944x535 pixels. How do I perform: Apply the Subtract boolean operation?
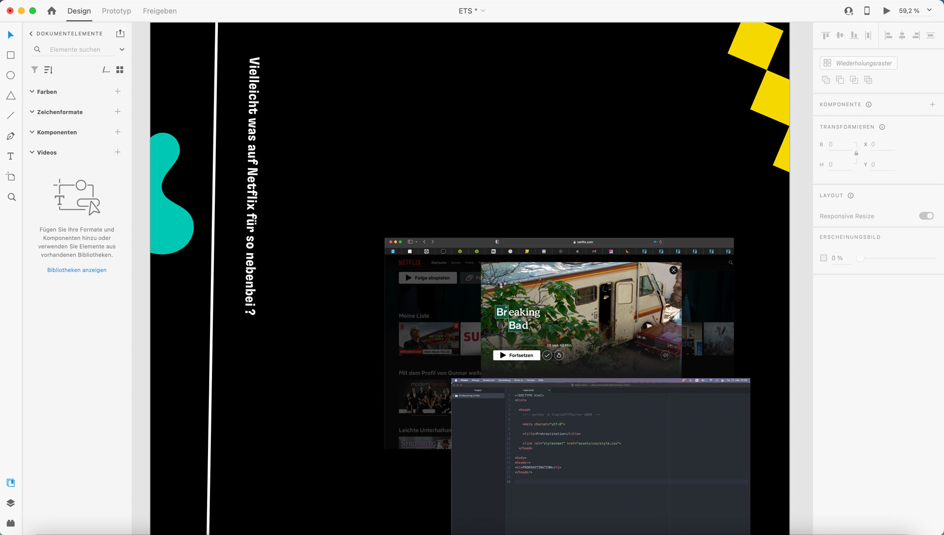[x=840, y=80]
